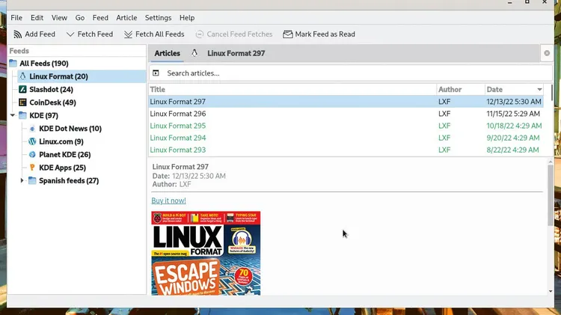
Task: Open the Article menu
Action: point(126,17)
